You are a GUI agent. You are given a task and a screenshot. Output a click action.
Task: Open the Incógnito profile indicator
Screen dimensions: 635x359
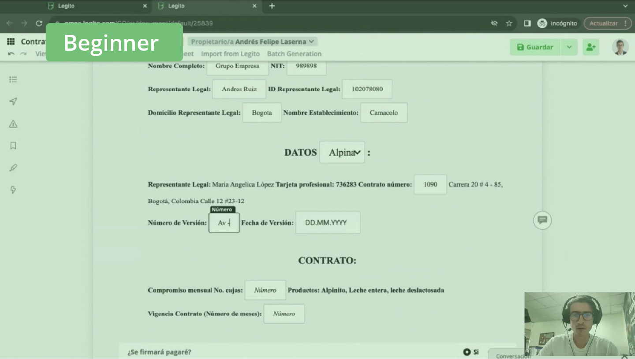(557, 23)
